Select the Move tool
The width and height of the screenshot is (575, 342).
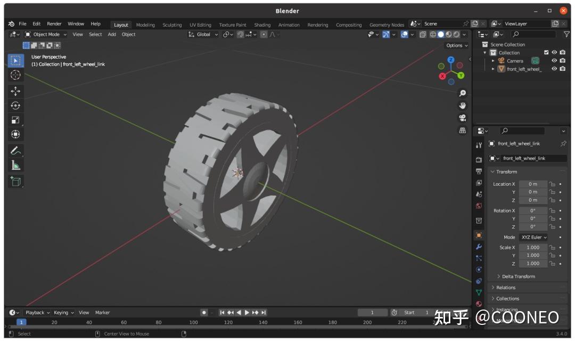(x=15, y=91)
